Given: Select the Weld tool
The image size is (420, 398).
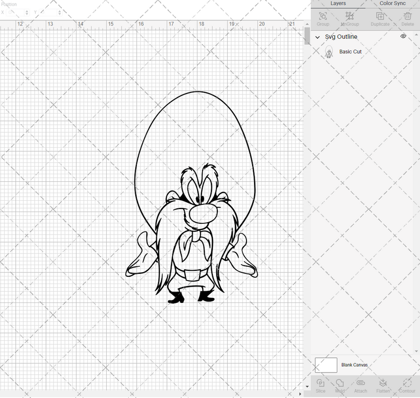Looking at the screenshot, I should [x=340, y=385].
